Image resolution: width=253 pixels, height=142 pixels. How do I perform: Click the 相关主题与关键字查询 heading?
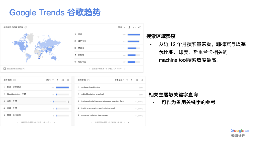(x=173, y=95)
